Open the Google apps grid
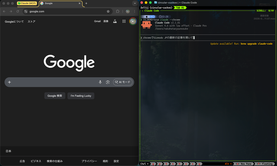 (124, 21)
